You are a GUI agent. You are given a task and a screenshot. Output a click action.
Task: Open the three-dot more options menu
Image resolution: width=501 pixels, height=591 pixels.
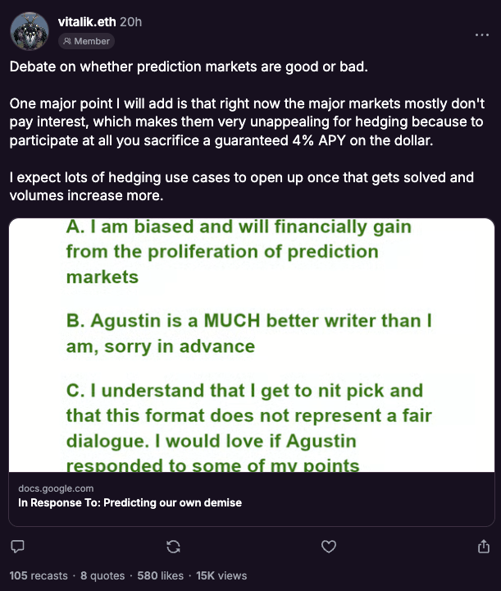tap(482, 34)
